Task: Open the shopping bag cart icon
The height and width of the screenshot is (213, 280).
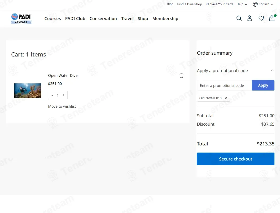Action: [272, 18]
